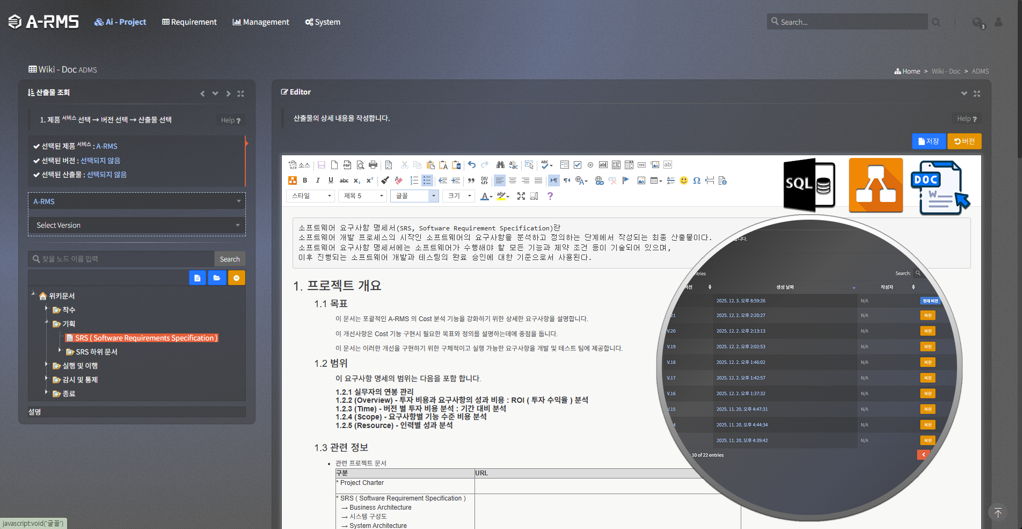The width and height of the screenshot is (1022, 529).
Task: Toggle Bold formatting
Action: pos(305,180)
